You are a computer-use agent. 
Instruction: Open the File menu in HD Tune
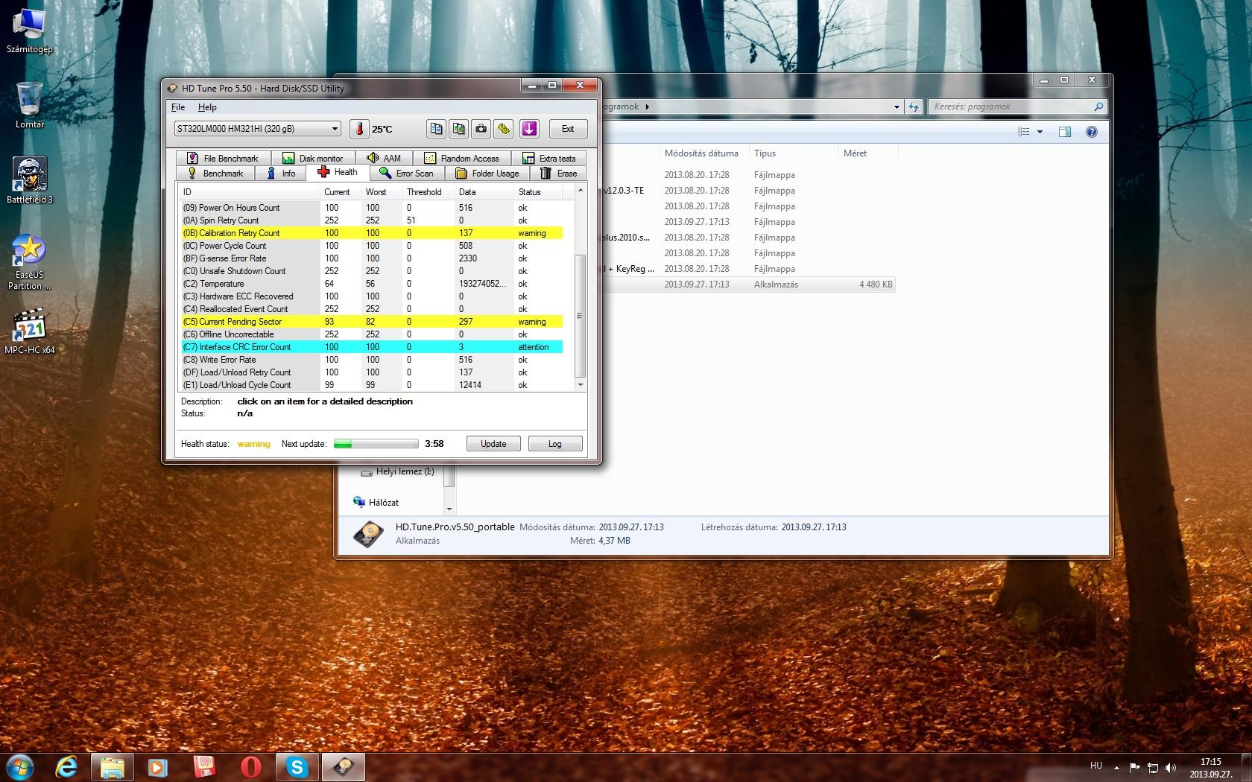178,107
